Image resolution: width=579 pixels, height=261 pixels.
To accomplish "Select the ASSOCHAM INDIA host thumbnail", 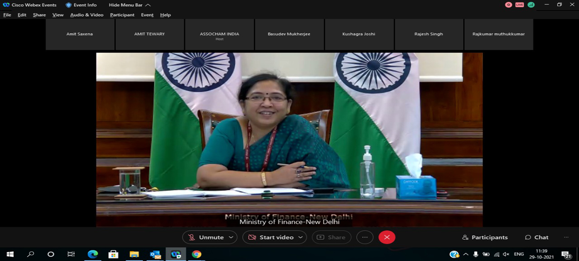I will pyautogui.click(x=219, y=35).
